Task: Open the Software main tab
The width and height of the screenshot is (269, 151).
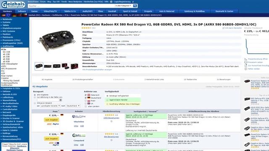Action: 22,11
